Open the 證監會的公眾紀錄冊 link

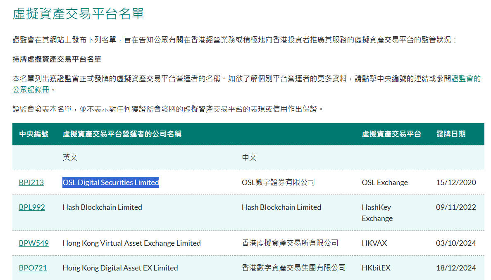pyautogui.click(x=466, y=79)
